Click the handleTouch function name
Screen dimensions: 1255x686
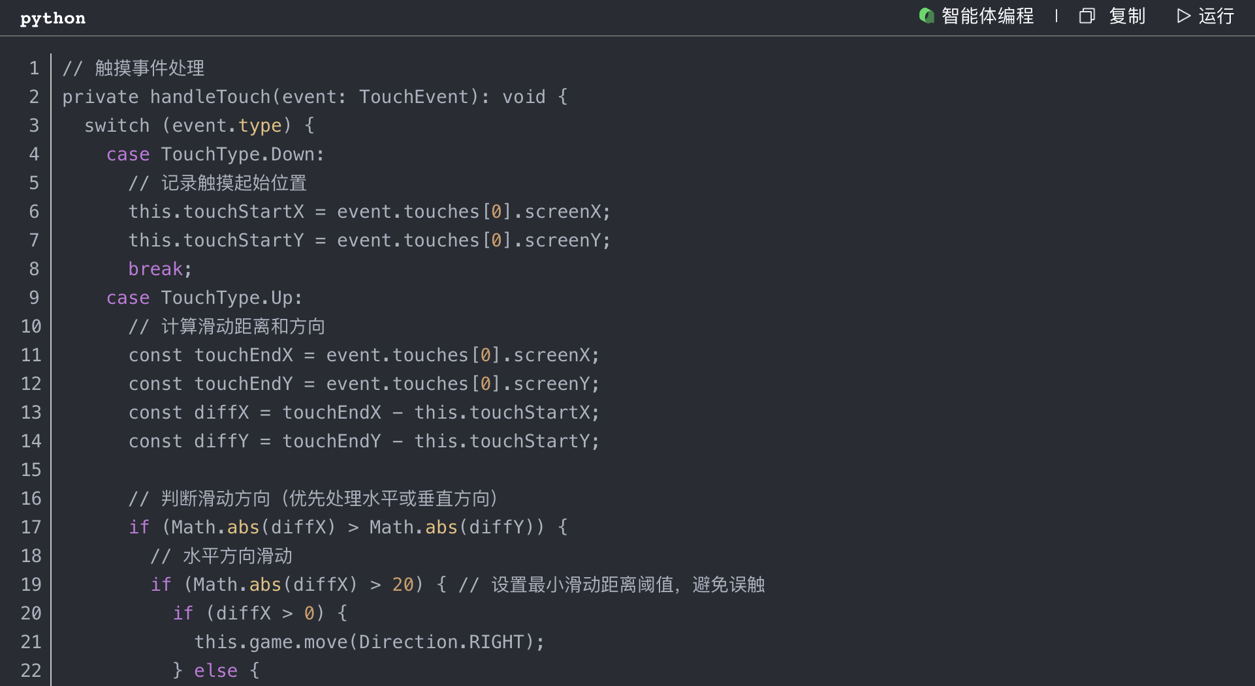coord(210,97)
